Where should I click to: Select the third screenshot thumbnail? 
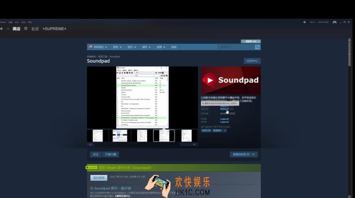[142, 136]
